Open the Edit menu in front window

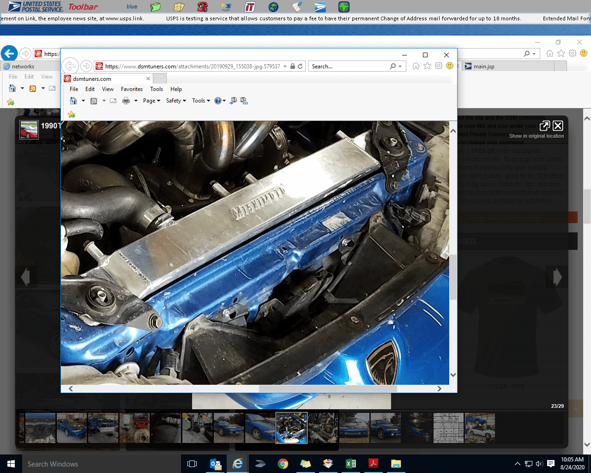(90, 89)
